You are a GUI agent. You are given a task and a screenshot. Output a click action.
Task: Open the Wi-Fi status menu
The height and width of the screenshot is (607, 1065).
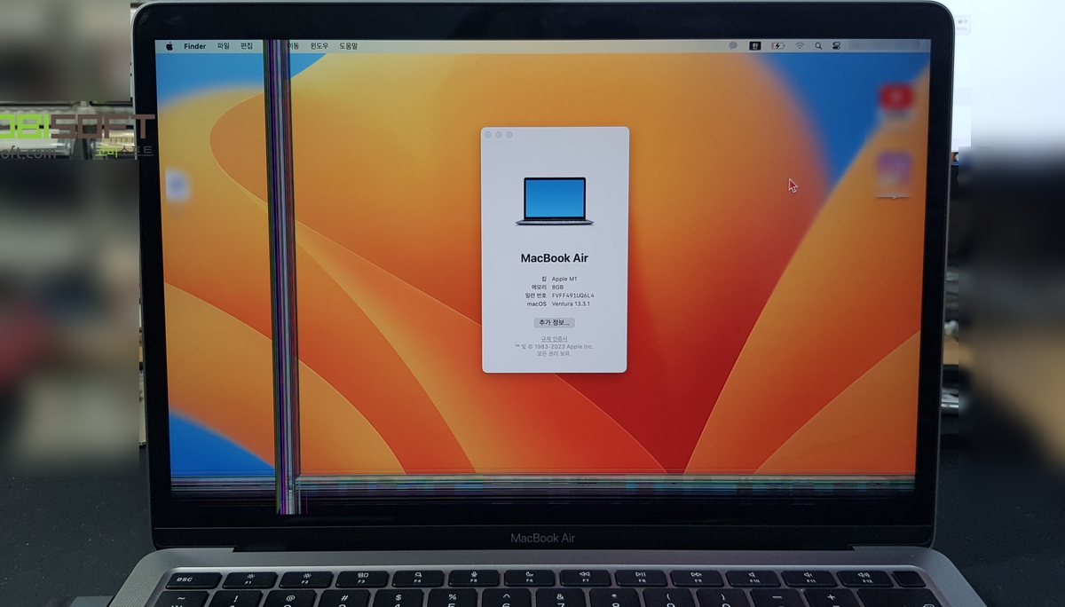(x=800, y=45)
